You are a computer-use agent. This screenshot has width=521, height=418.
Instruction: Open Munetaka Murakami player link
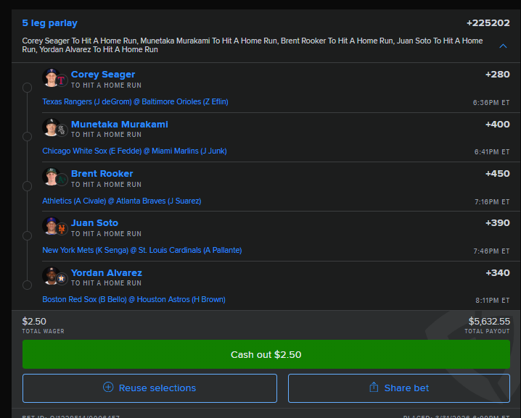[120, 125]
